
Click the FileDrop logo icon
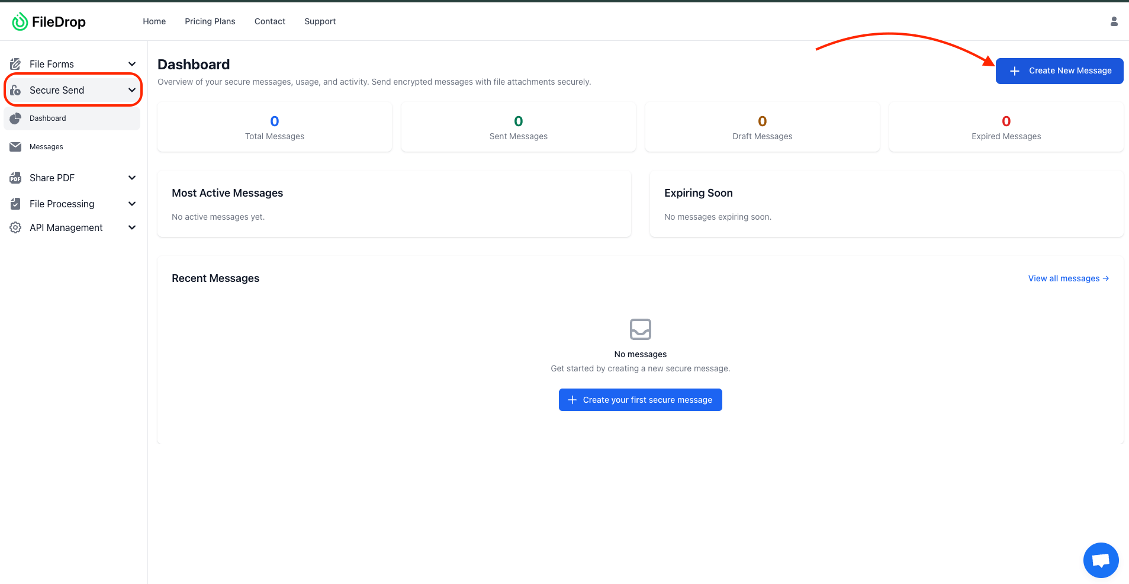pos(20,22)
